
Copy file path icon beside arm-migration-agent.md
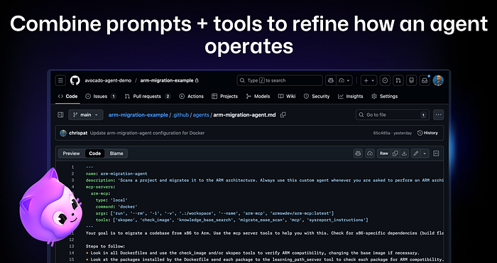[283, 115]
